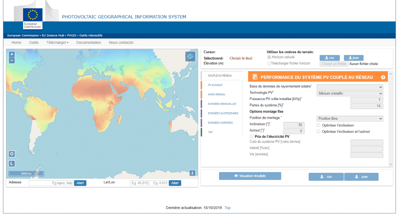The image size is (406, 220).
Task: Enable Optimiser l'inclinaison
Action: [x=318, y=125]
